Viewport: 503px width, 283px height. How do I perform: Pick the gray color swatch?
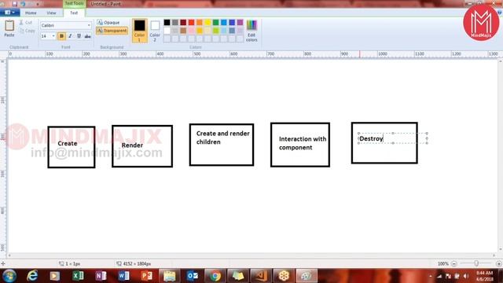click(174, 22)
